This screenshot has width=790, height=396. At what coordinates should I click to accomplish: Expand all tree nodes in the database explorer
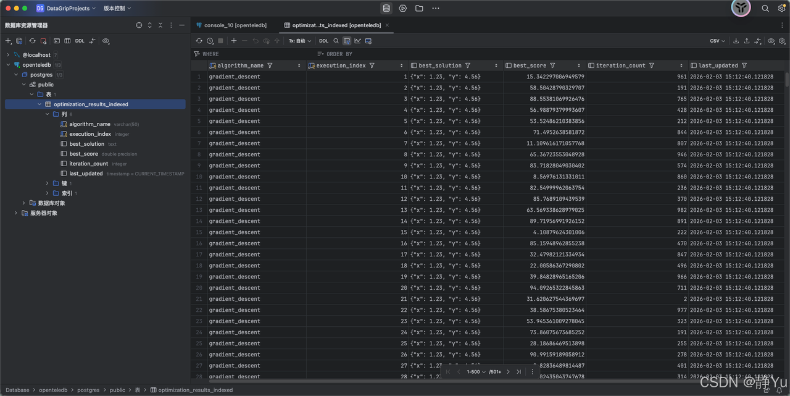click(x=150, y=25)
